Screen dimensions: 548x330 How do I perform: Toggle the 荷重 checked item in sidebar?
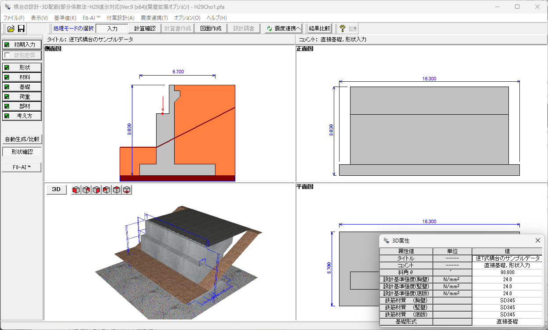22,97
